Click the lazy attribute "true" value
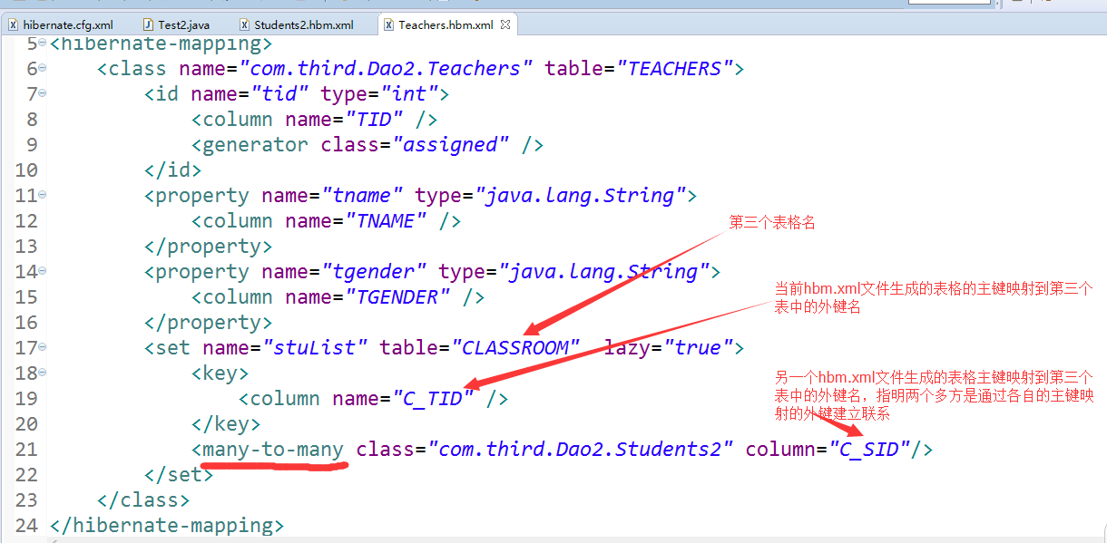Viewport: 1107px width, 543px height. (x=699, y=348)
